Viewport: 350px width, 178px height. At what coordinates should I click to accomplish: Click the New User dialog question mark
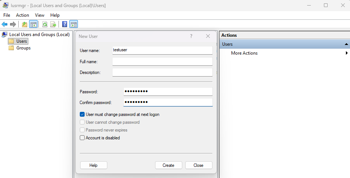pos(191,36)
